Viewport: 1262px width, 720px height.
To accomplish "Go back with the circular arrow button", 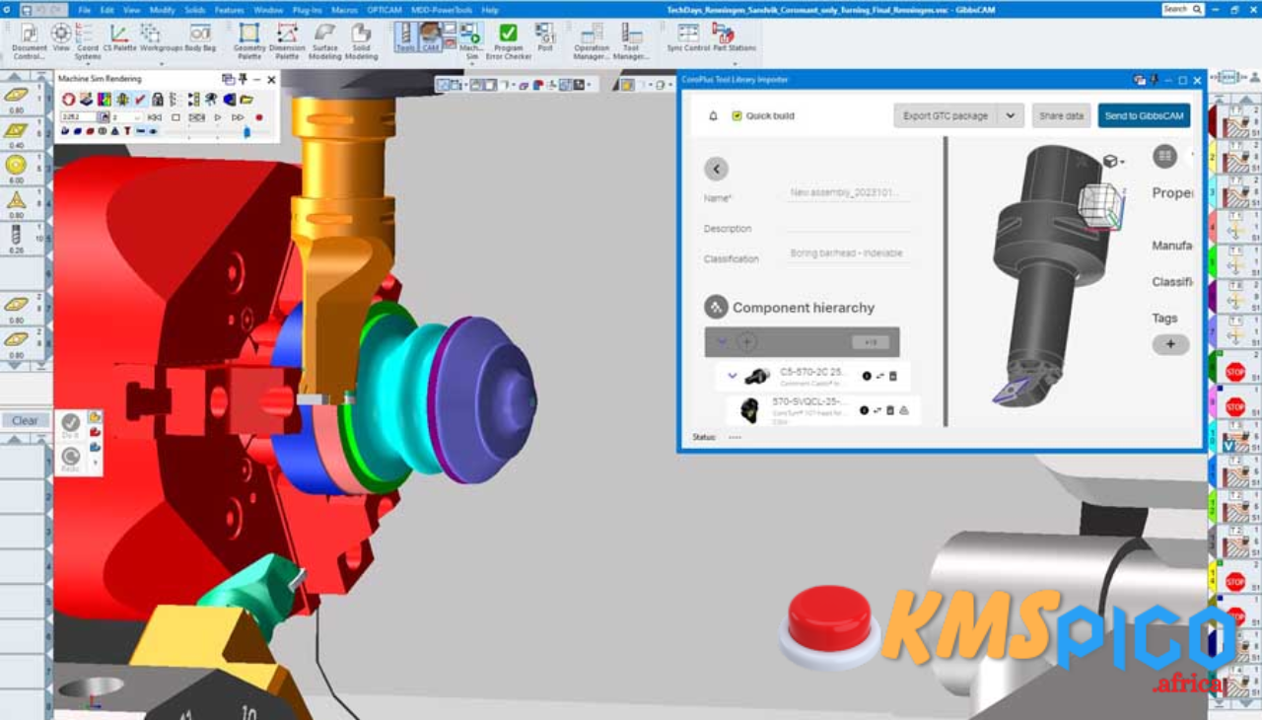I will coord(716,169).
